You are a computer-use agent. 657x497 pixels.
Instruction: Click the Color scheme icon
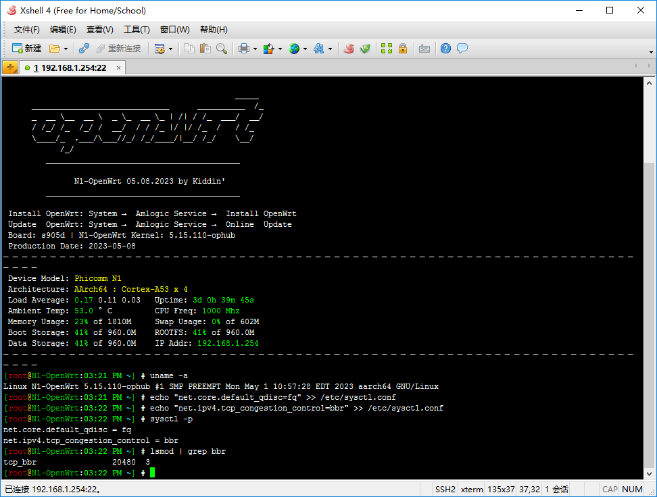pos(268,49)
